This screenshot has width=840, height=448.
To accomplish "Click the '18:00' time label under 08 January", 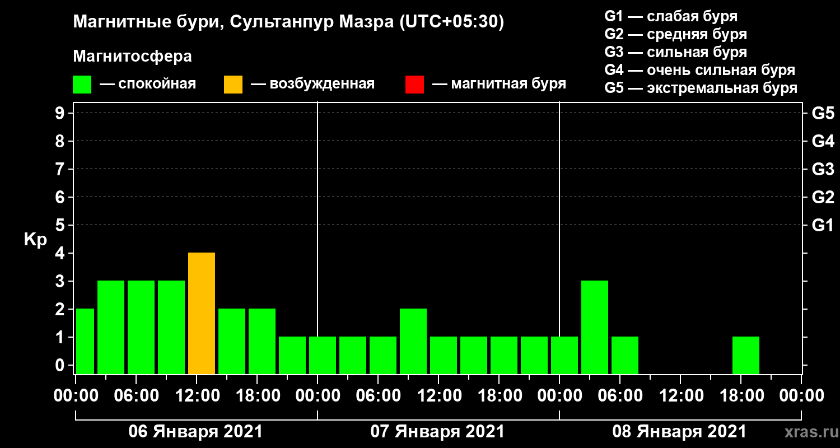I will click(741, 396).
